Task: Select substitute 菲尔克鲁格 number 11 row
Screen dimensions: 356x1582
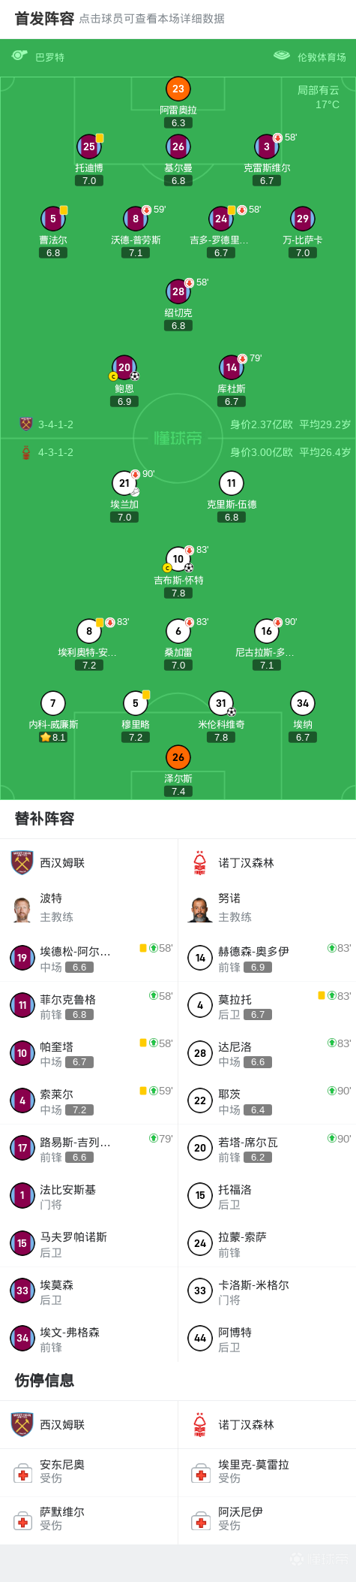Action: pos(89,1006)
